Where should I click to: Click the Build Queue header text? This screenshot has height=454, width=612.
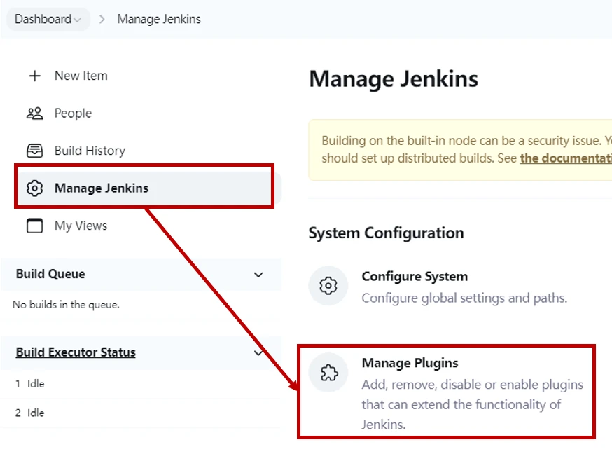(50, 274)
